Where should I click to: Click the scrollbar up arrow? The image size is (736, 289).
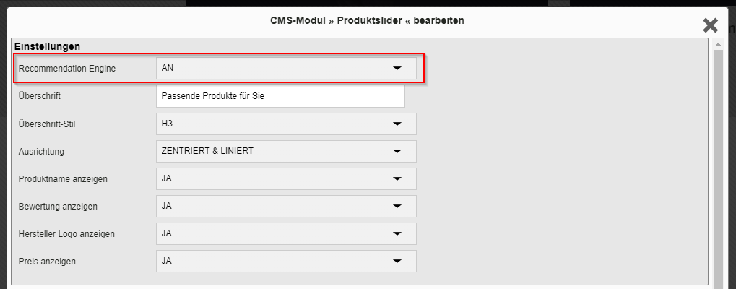point(718,44)
